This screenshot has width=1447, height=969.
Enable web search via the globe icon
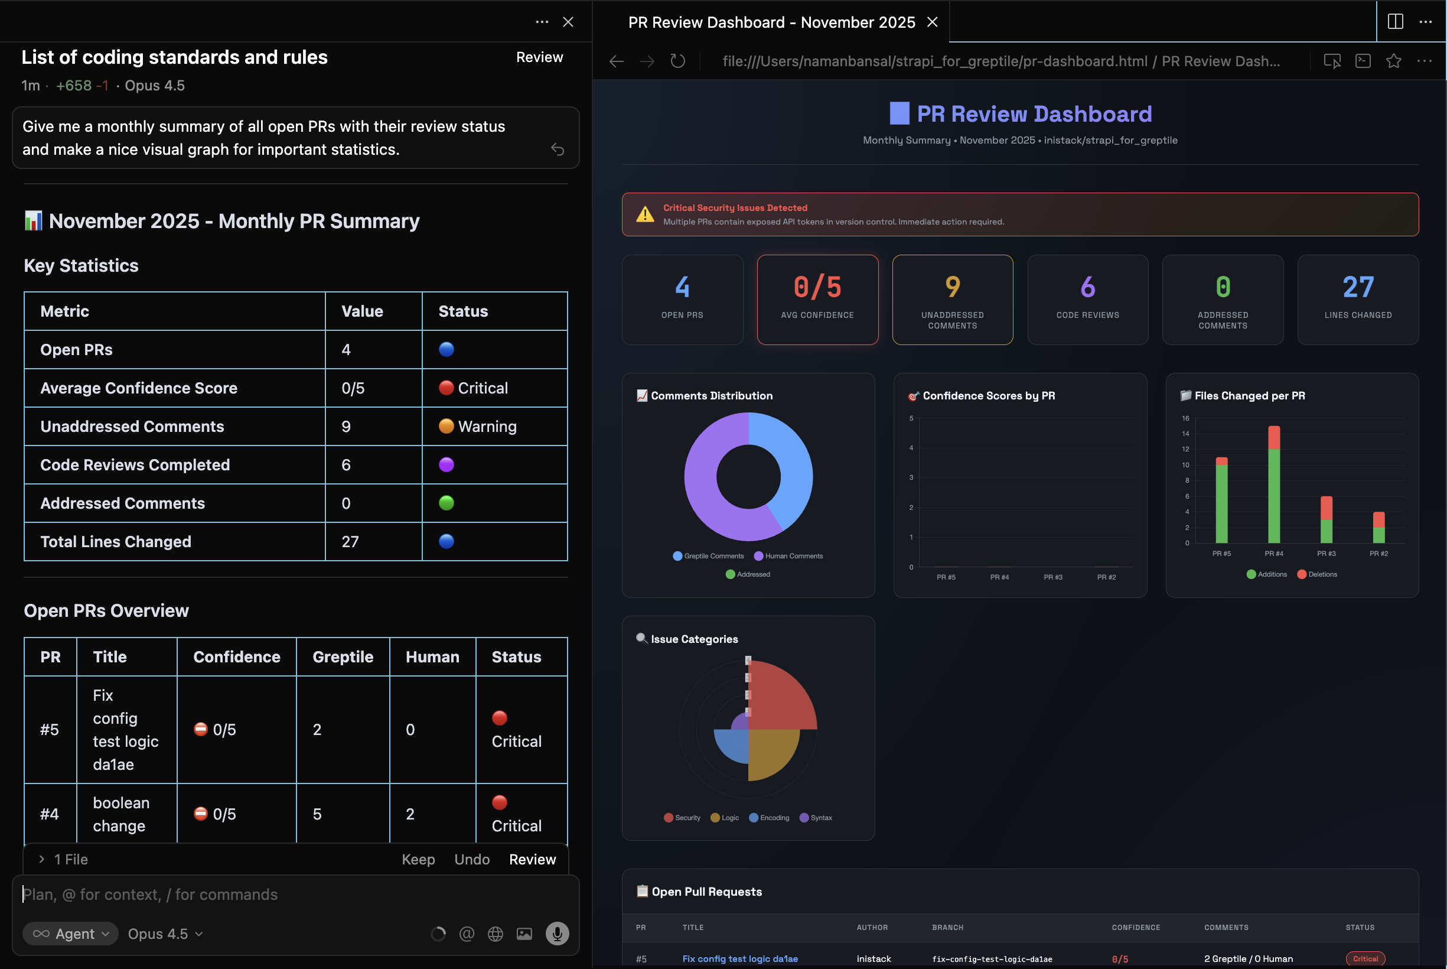[x=496, y=934]
